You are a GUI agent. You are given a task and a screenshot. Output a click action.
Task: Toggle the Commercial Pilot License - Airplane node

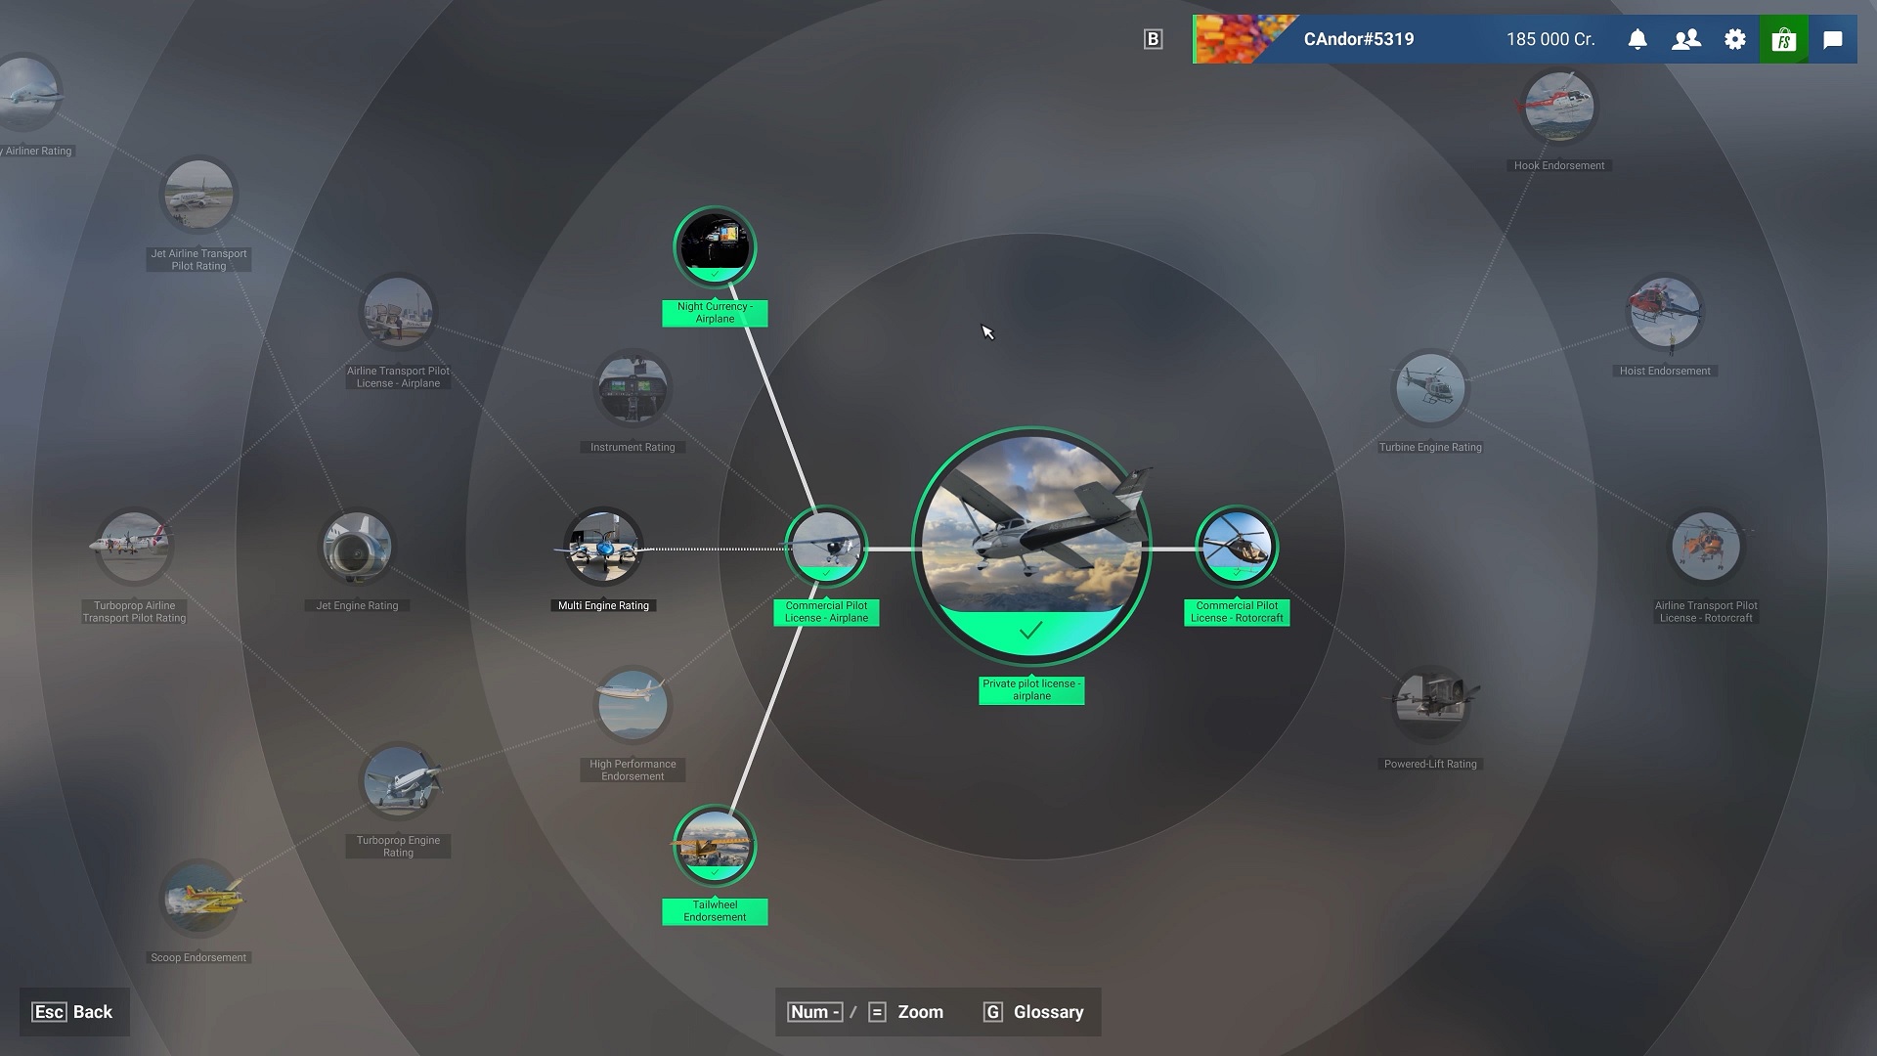pyautogui.click(x=825, y=547)
